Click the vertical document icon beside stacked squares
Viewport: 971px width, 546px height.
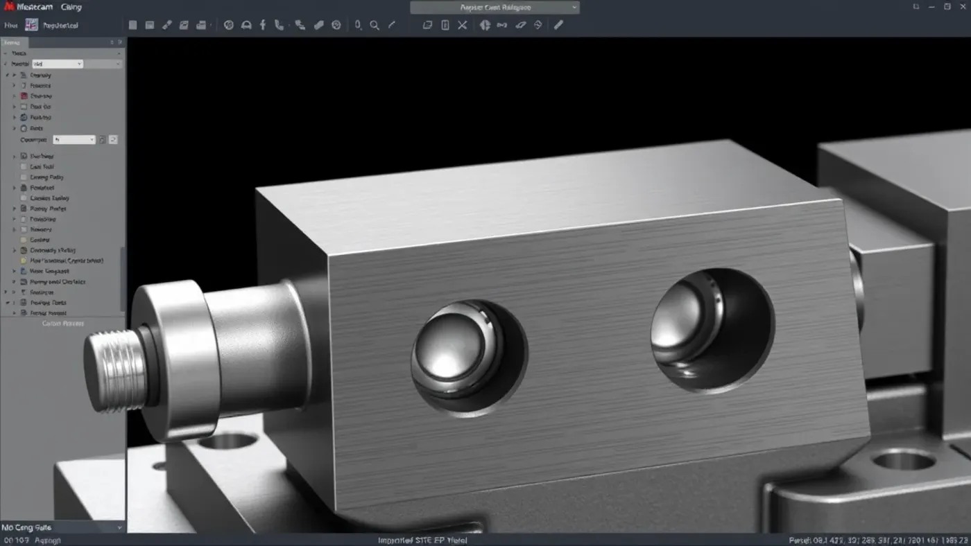(x=445, y=25)
